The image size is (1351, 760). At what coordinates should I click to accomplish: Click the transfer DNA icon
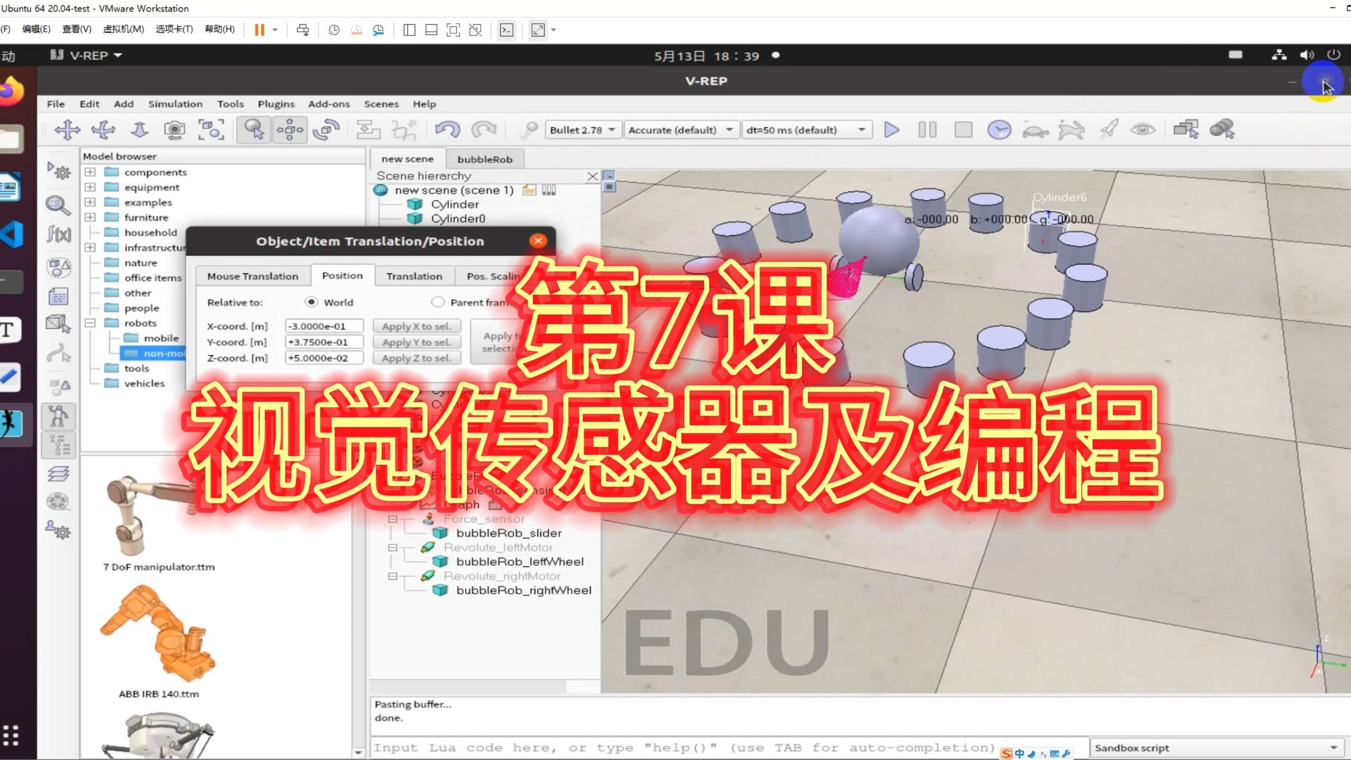coord(404,129)
